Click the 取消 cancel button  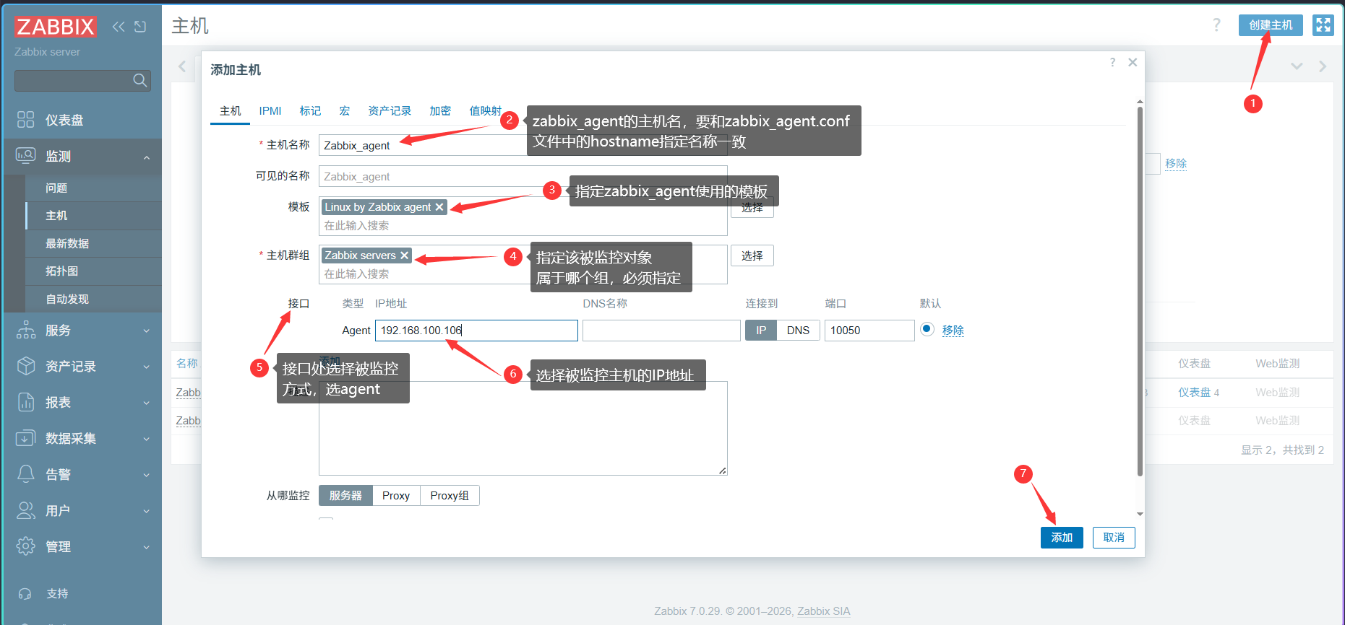click(x=1114, y=538)
